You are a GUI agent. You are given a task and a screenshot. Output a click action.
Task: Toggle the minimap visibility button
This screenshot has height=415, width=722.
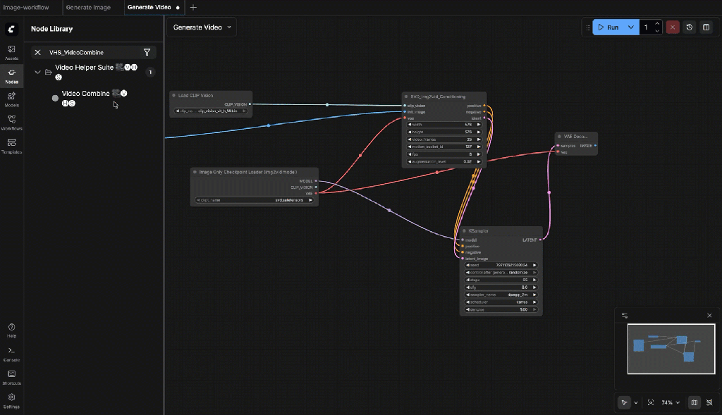[695, 402]
